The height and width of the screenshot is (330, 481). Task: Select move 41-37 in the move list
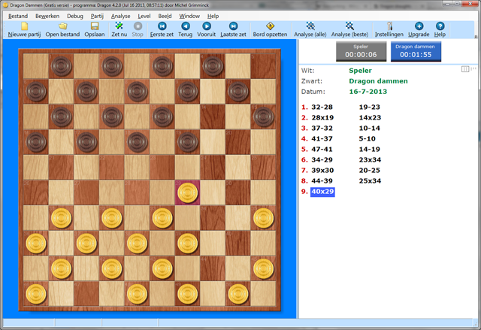[322, 138]
